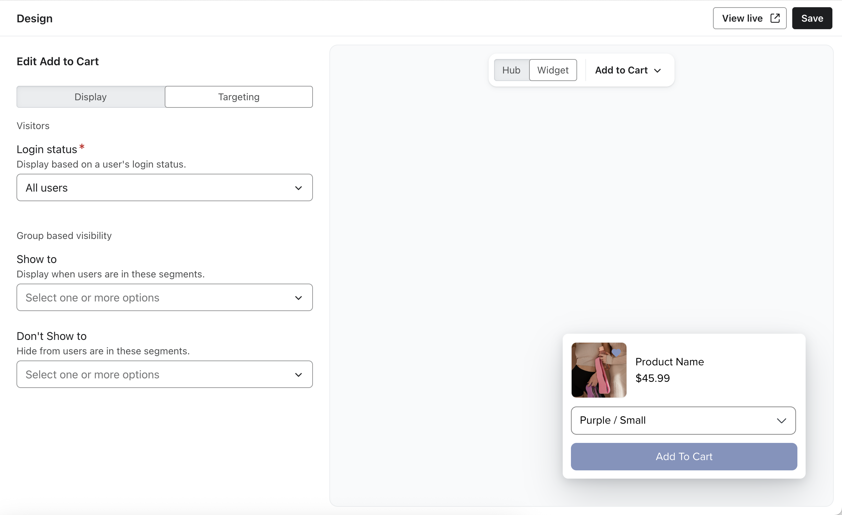Click the Save button

coord(812,18)
